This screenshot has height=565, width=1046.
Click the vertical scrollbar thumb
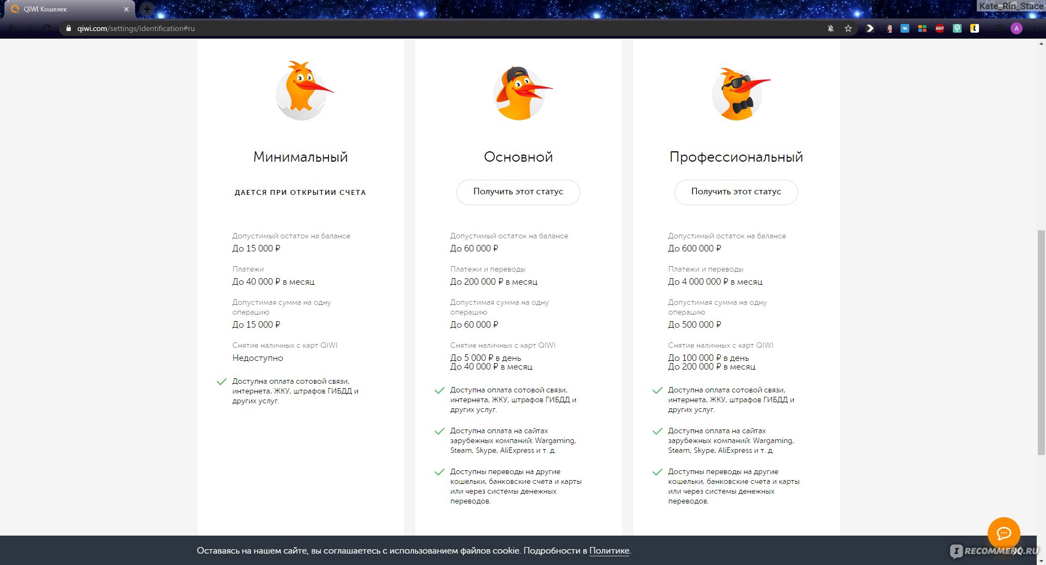[1041, 342]
